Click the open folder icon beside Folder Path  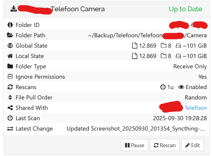(10, 35)
